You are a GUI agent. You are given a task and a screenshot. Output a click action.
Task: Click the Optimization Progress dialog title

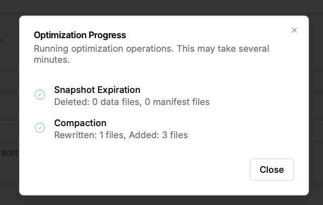pos(79,35)
